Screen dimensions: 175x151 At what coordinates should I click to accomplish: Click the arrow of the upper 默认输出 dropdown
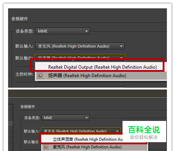click(121, 58)
